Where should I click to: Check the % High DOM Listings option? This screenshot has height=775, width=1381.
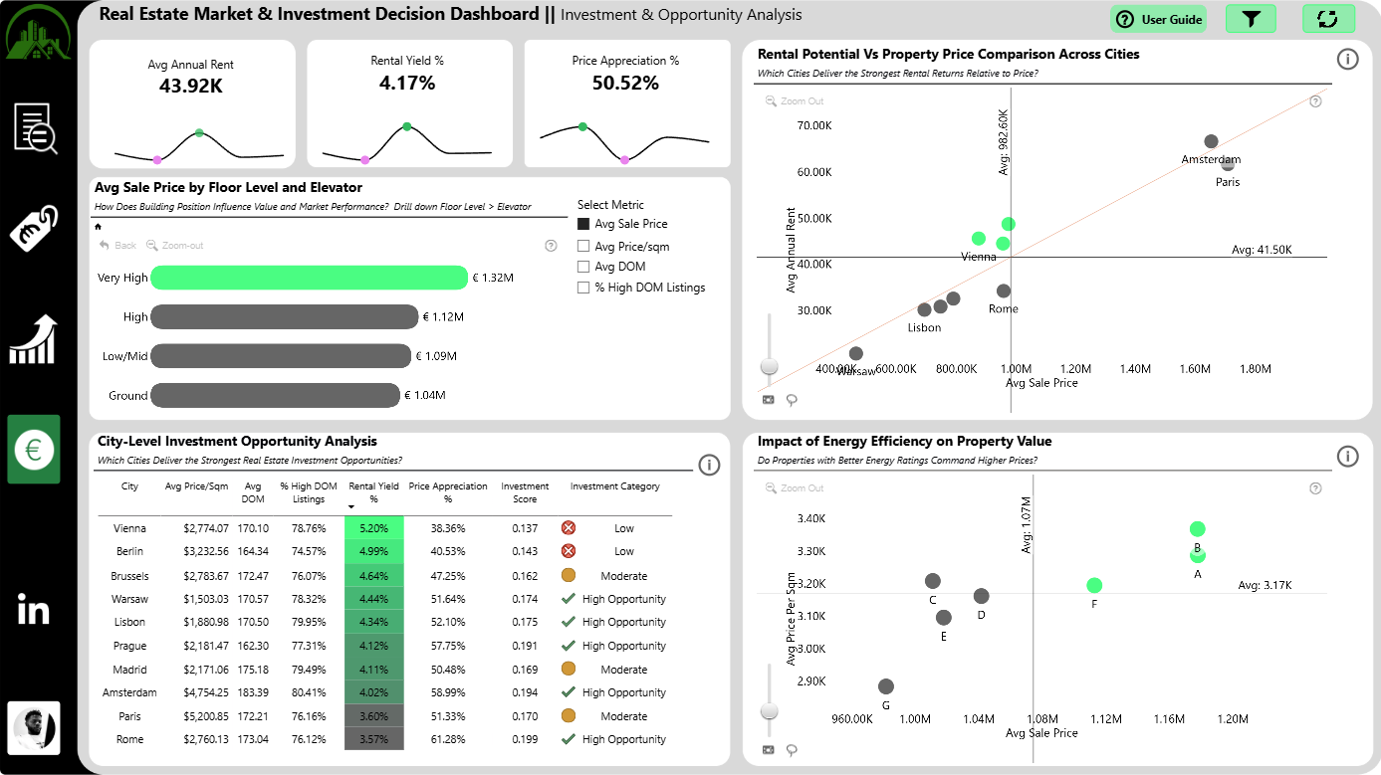point(584,288)
